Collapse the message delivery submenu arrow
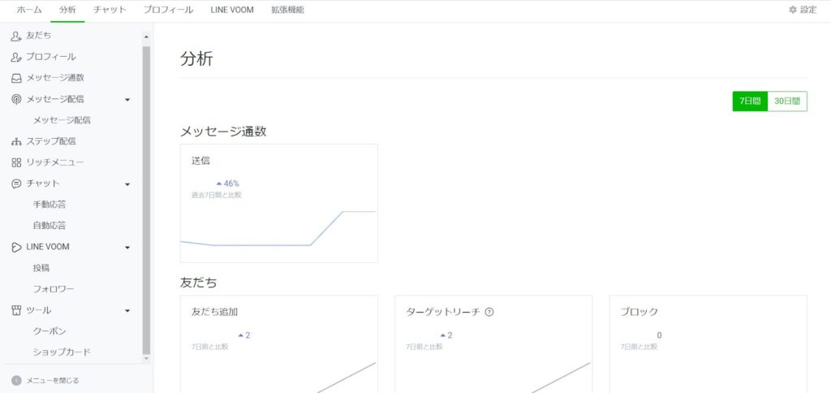831x393 pixels. click(x=127, y=99)
